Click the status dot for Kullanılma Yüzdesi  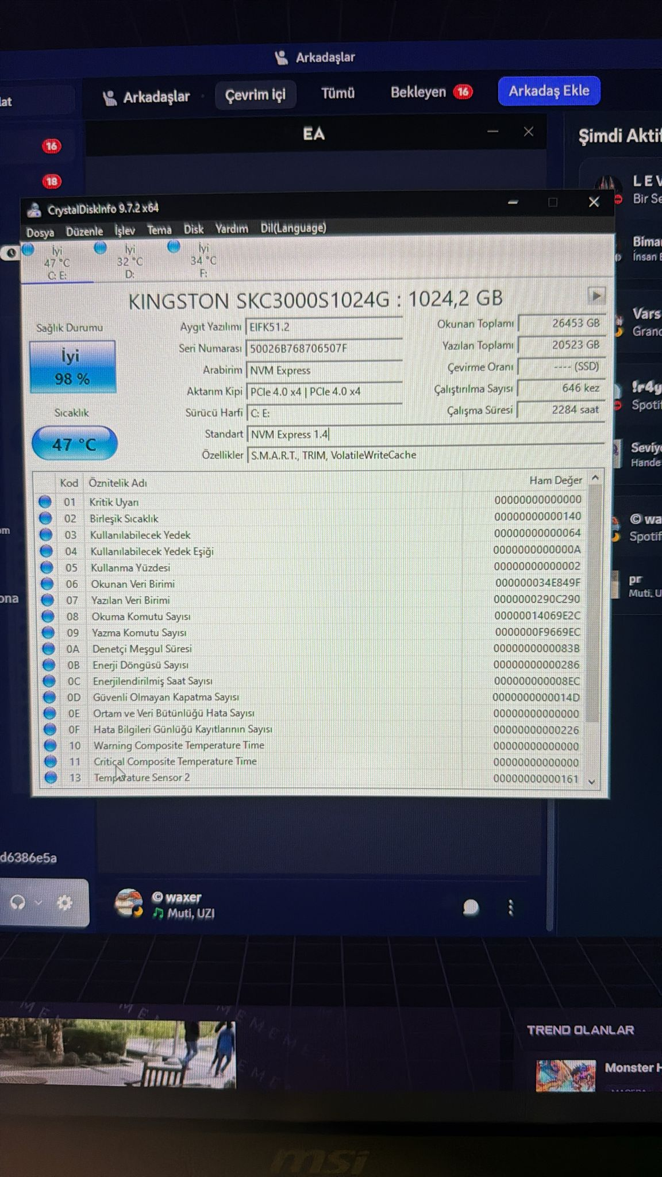click(x=47, y=567)
